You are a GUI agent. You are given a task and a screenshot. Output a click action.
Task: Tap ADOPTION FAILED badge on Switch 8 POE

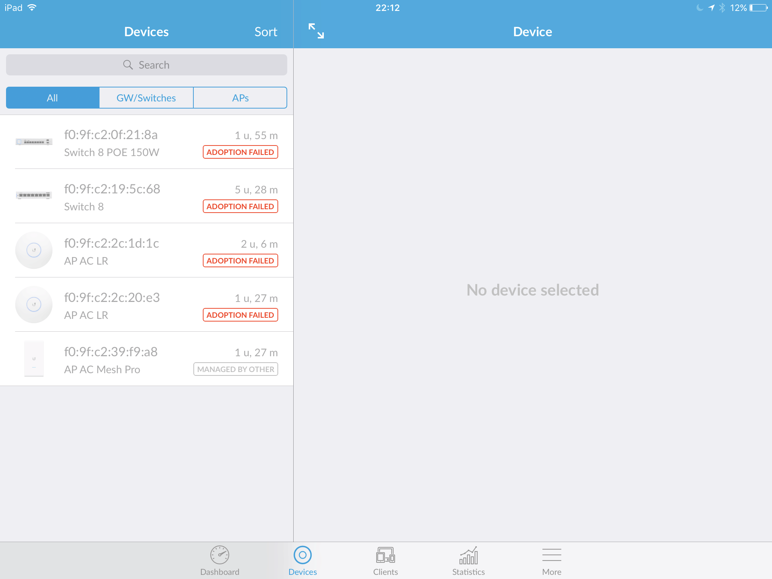point(240,152)
